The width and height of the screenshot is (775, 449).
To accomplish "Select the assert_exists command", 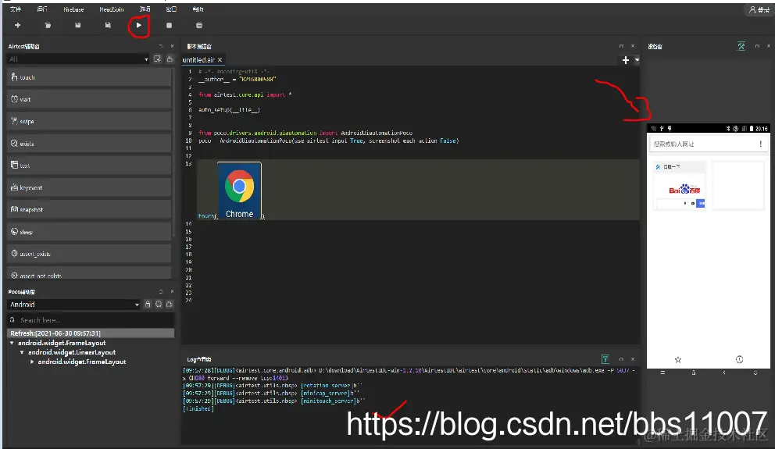I will tap(89, 254).
